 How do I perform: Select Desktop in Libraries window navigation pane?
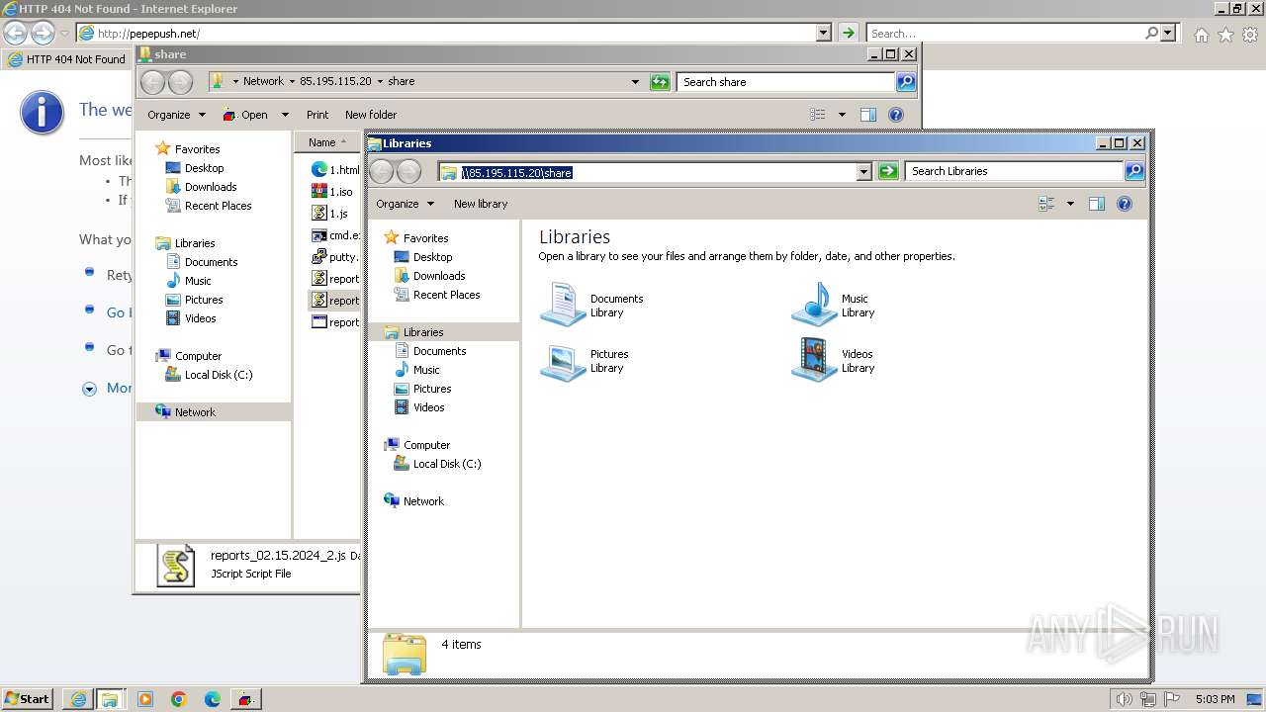[x=432, y=257]
